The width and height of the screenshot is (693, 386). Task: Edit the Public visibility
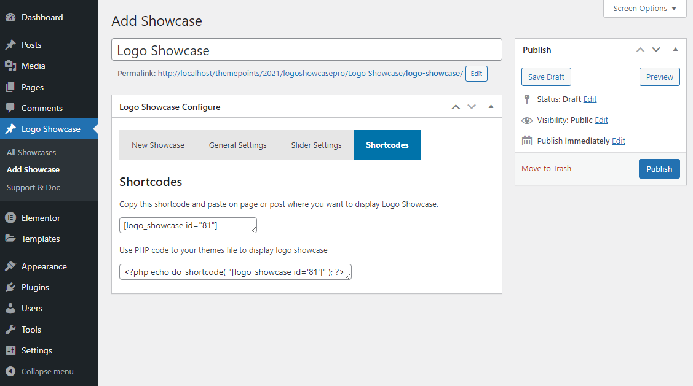click(x=601, y=120)
